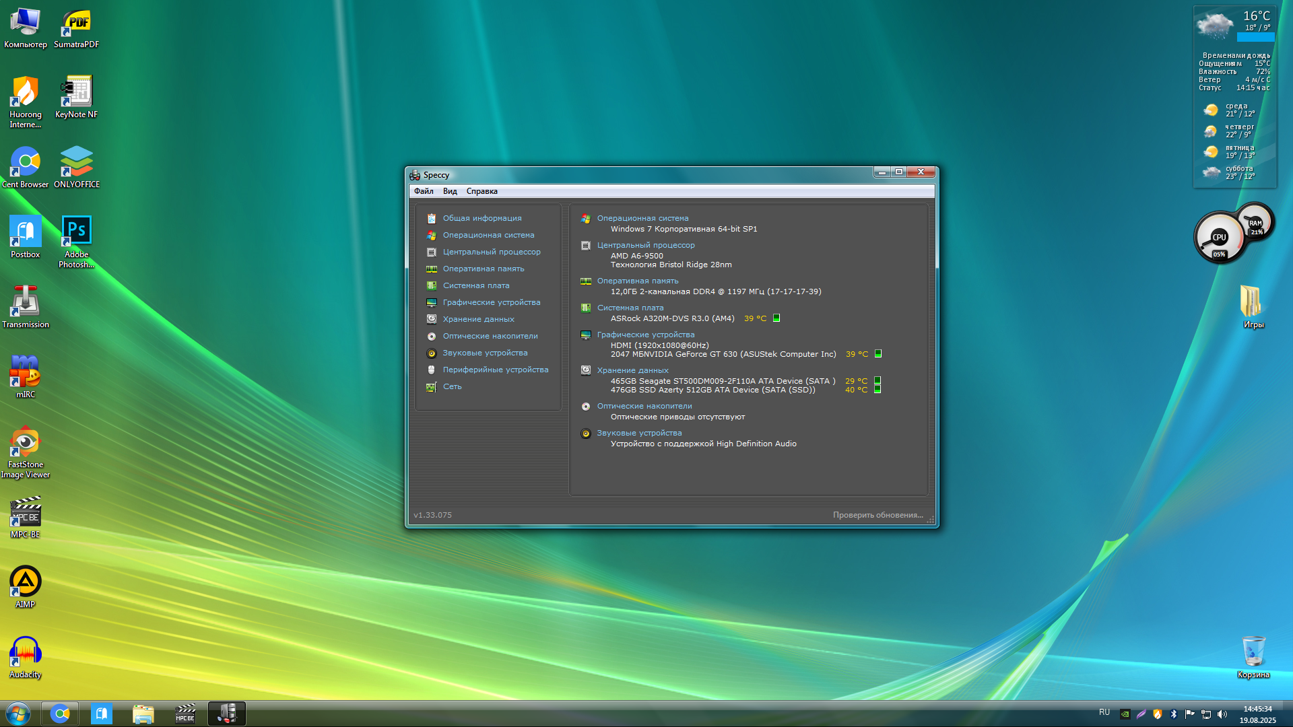Open the Файл menu
Viewport: 1293px width, 727px height.
pyautogui.click(x=424, y=191)
